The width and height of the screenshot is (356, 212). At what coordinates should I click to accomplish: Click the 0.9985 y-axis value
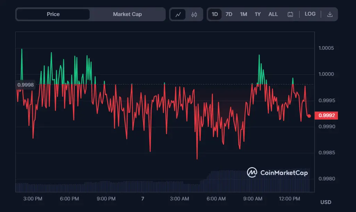pos(326,153)
